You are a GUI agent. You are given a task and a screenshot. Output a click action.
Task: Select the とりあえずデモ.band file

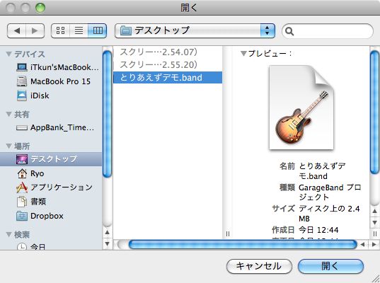[168, 78]
